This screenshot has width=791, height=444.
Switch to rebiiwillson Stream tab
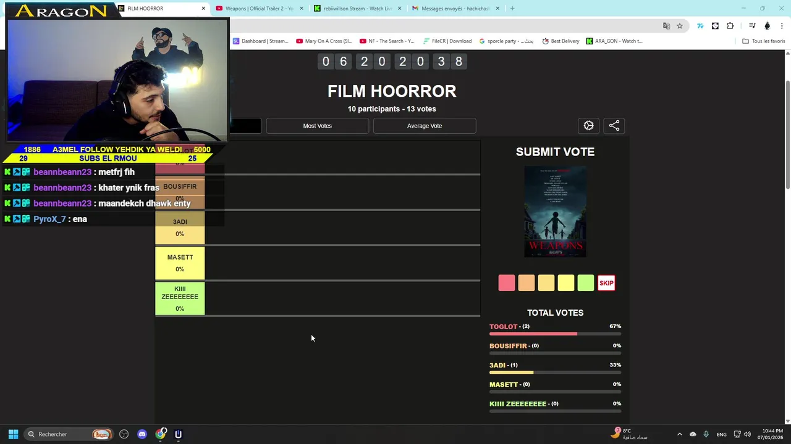point(357,9)
